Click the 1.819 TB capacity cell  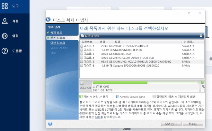[x=107, y=66]
